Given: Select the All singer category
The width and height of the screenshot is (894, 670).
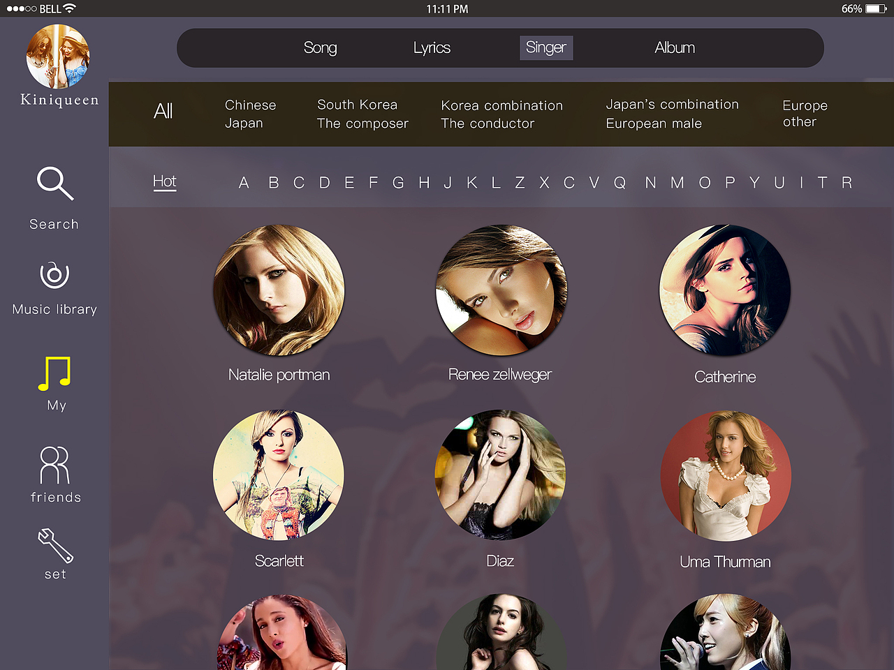Looking at the screenshot, I should [163, 111].
